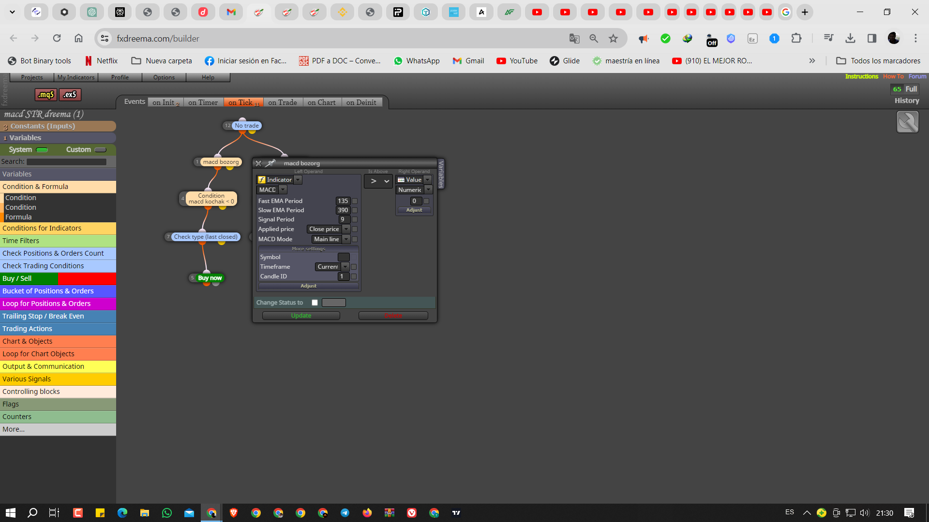
Task: Open the MACD Mode Main line dropdown
Action: (x=331, y=239)
